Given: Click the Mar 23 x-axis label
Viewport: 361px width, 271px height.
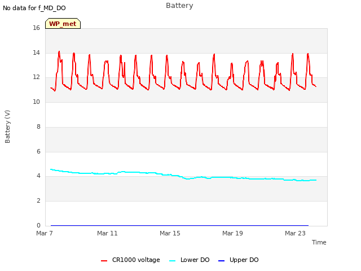Looking at the screenshot, I should coord(295,233).
